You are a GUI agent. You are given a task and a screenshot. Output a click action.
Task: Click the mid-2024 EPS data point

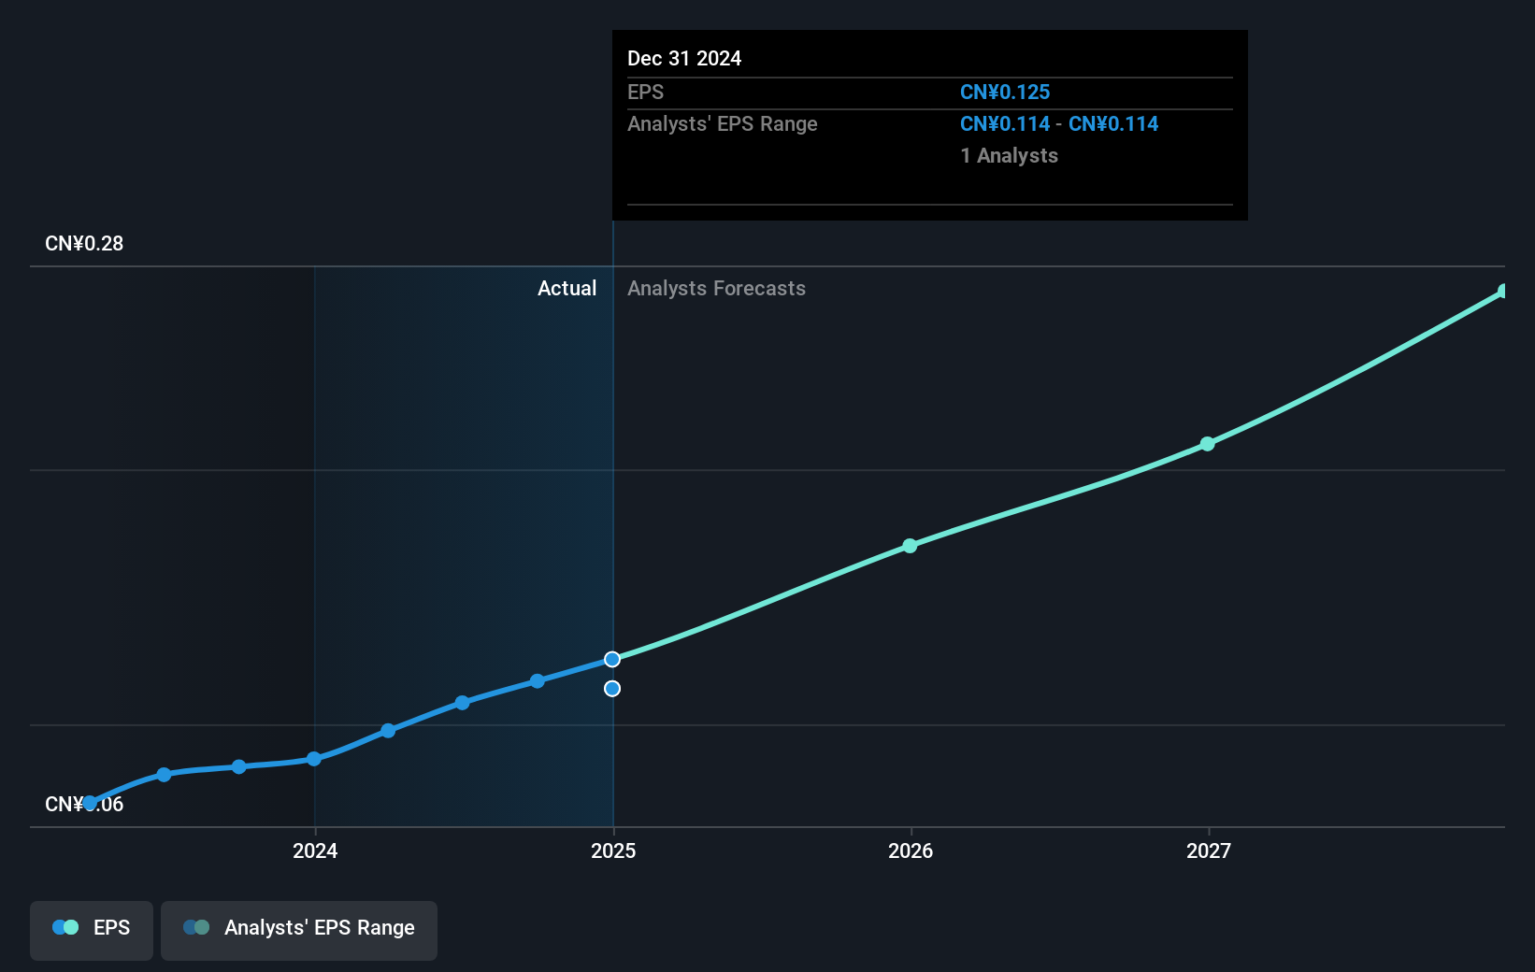pyautogui.click(x=463, y=703)
